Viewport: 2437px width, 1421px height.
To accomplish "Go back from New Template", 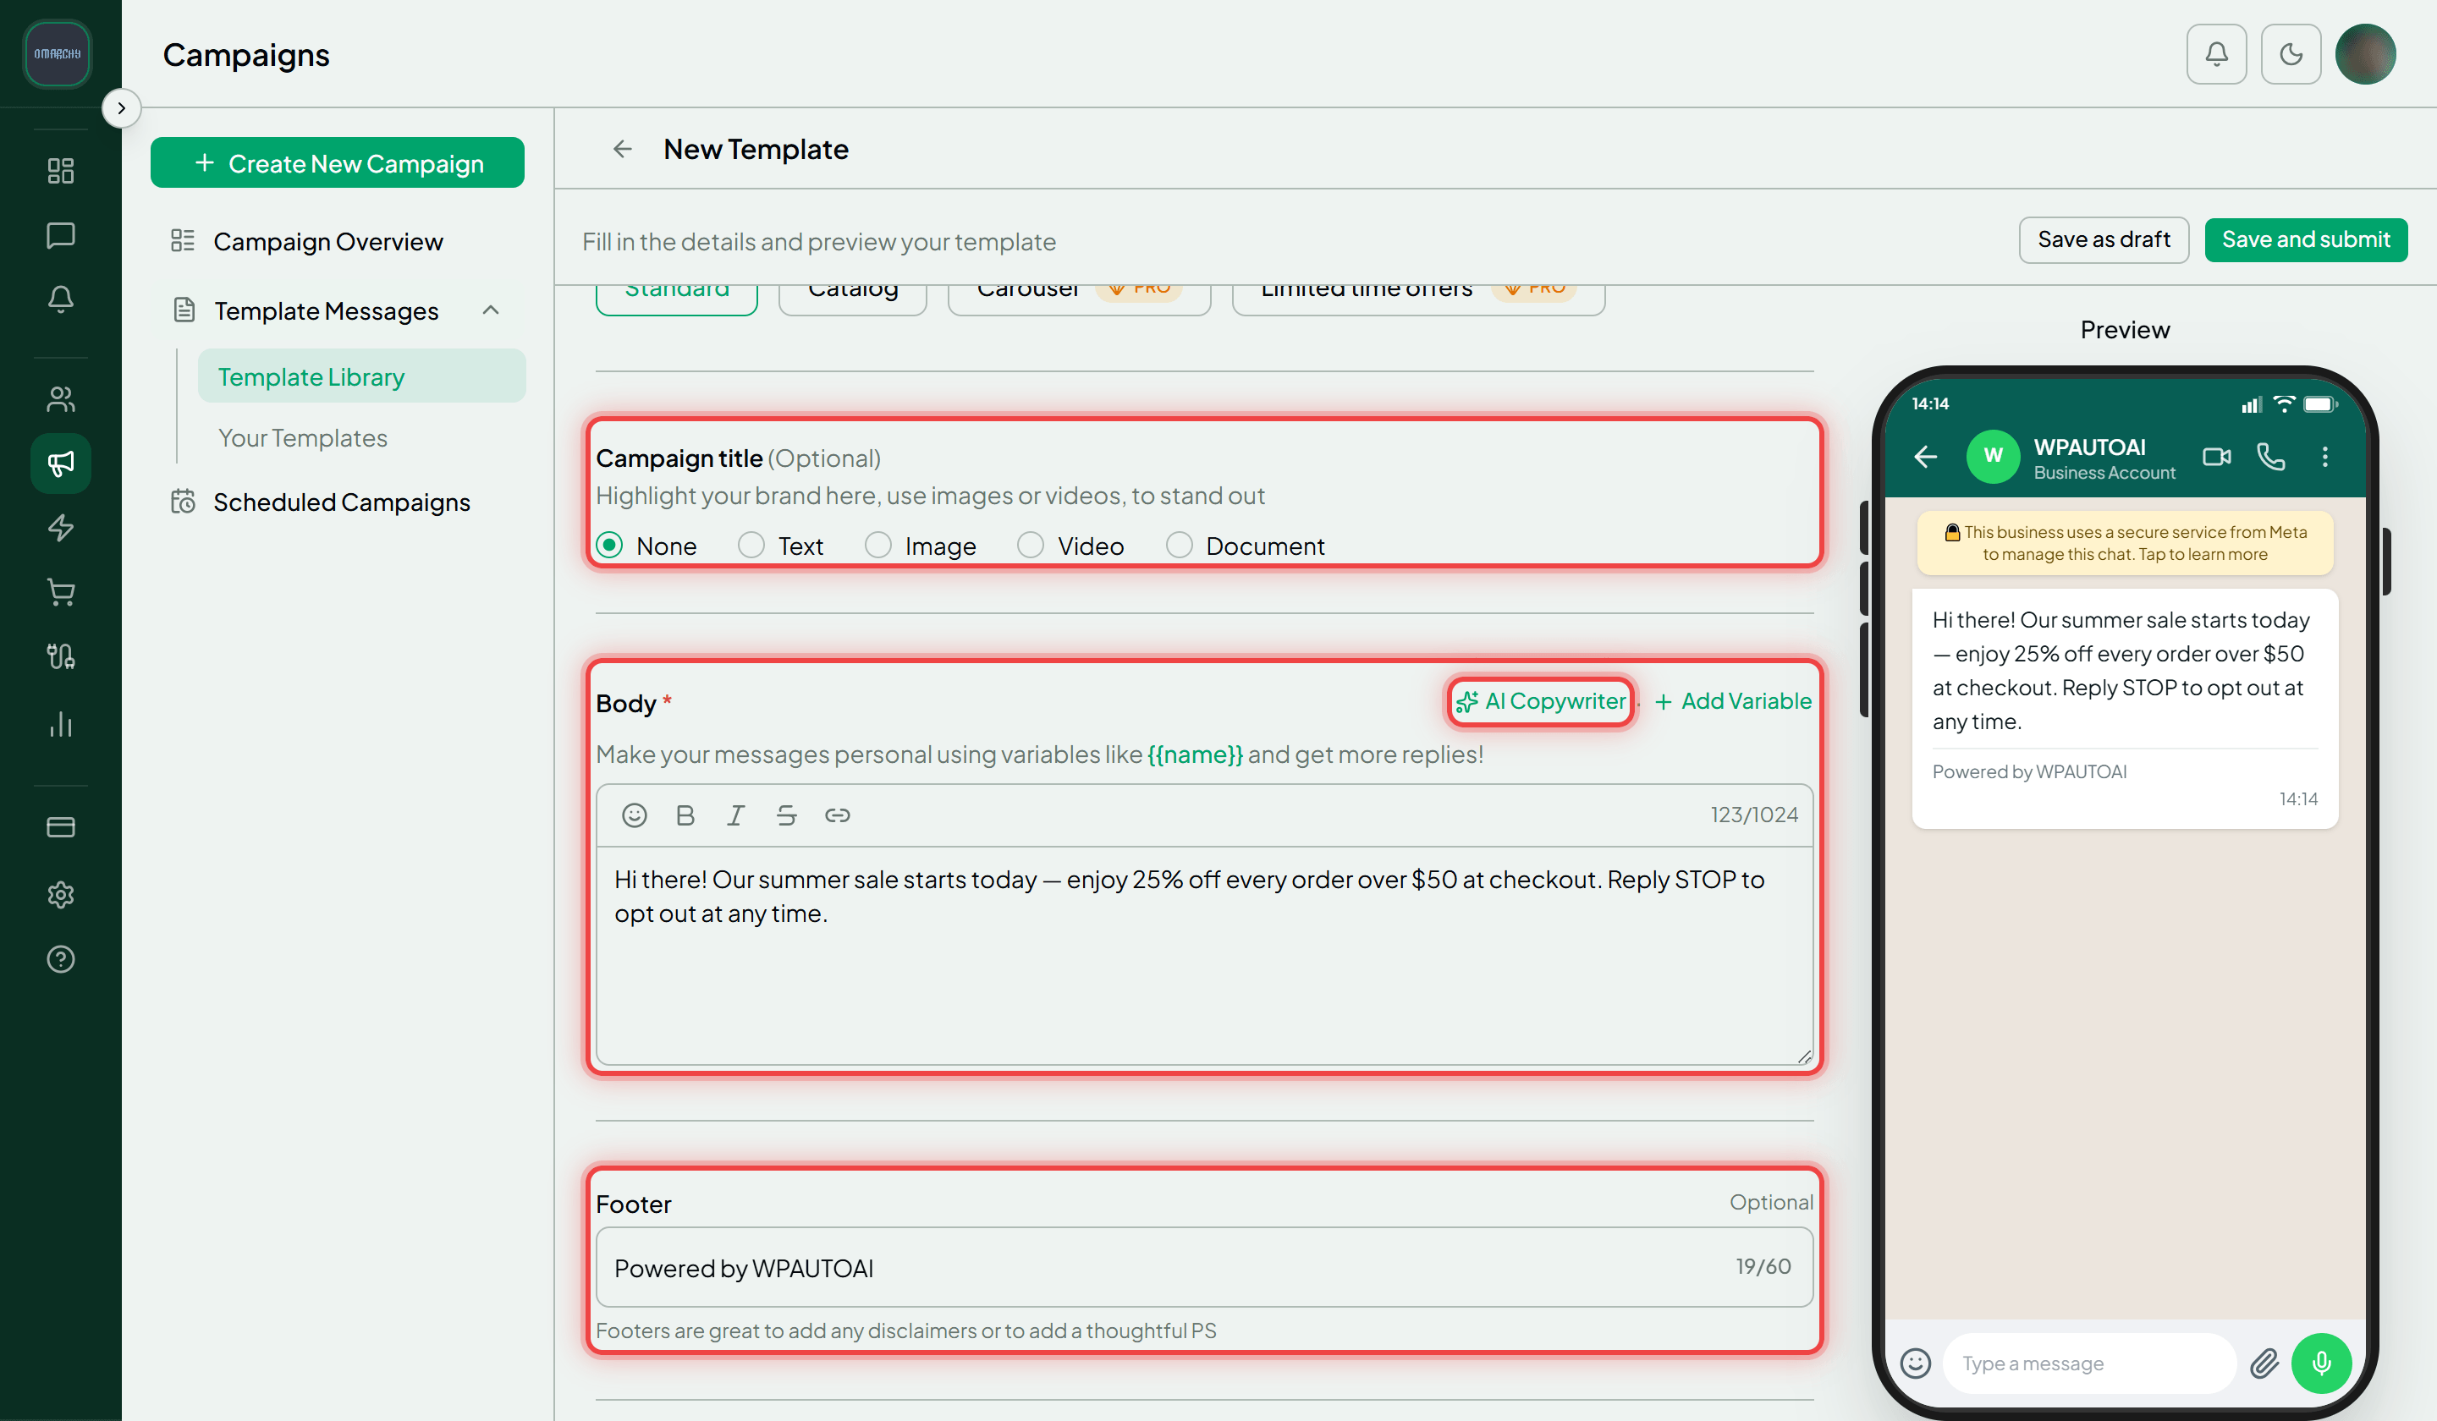I will coord(622,149).
